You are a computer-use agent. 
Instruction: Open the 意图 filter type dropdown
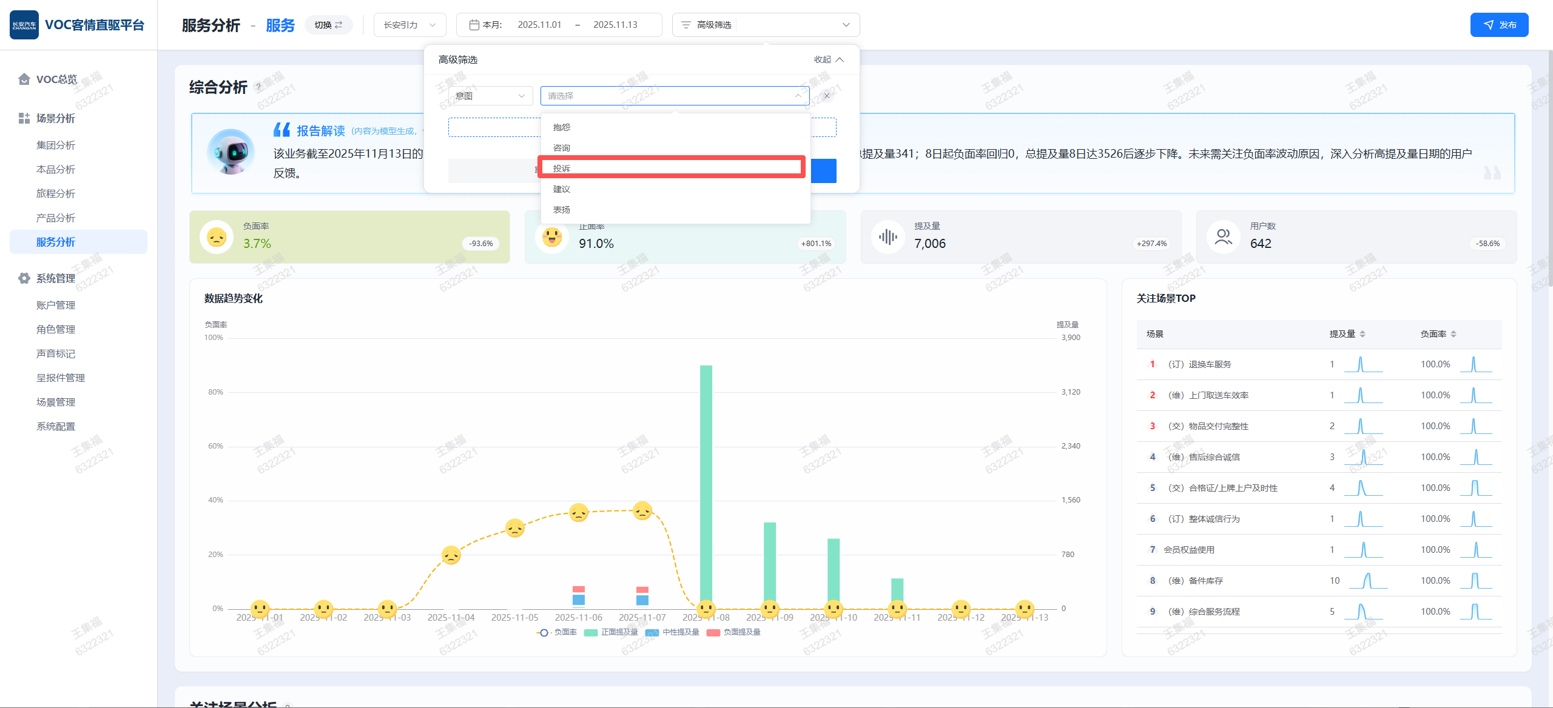click(x=490, y=96)
